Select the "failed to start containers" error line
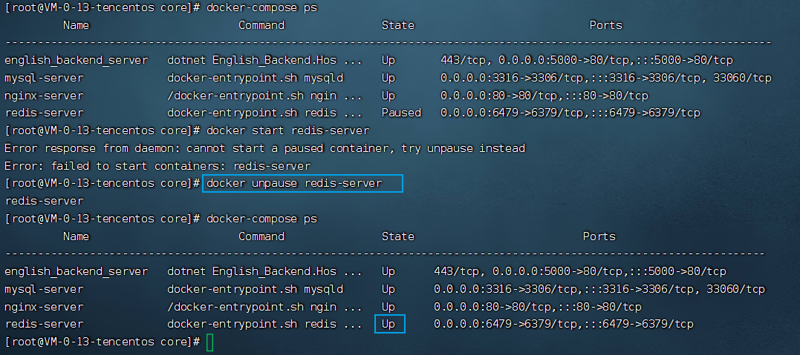Image resolution: width=800 pixels, height=355 pixels. [157, 166]
